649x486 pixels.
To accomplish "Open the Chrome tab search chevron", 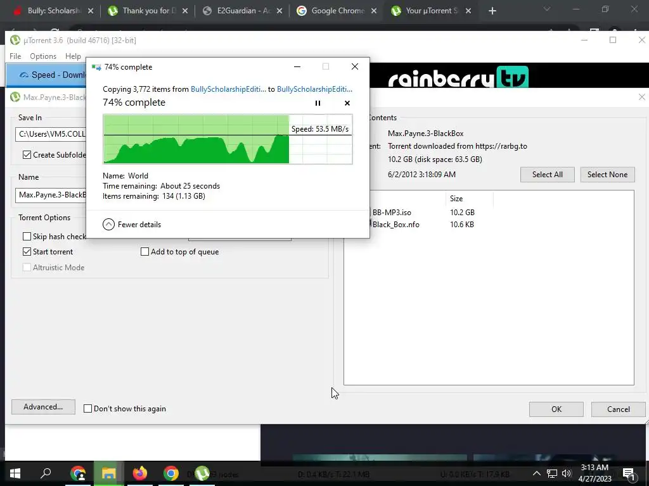I will (547, 9).
